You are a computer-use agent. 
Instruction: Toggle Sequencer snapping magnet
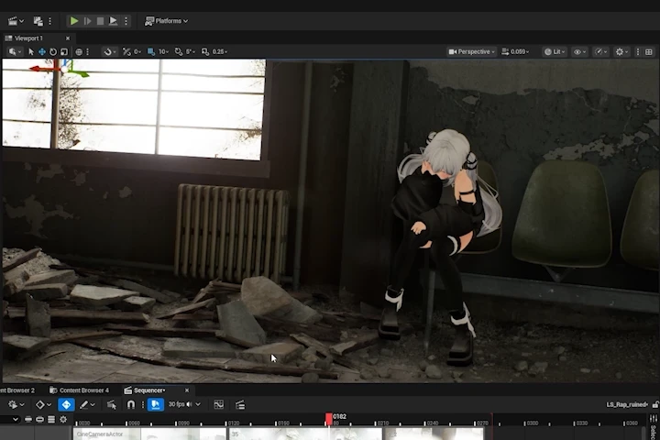[131, 404]
